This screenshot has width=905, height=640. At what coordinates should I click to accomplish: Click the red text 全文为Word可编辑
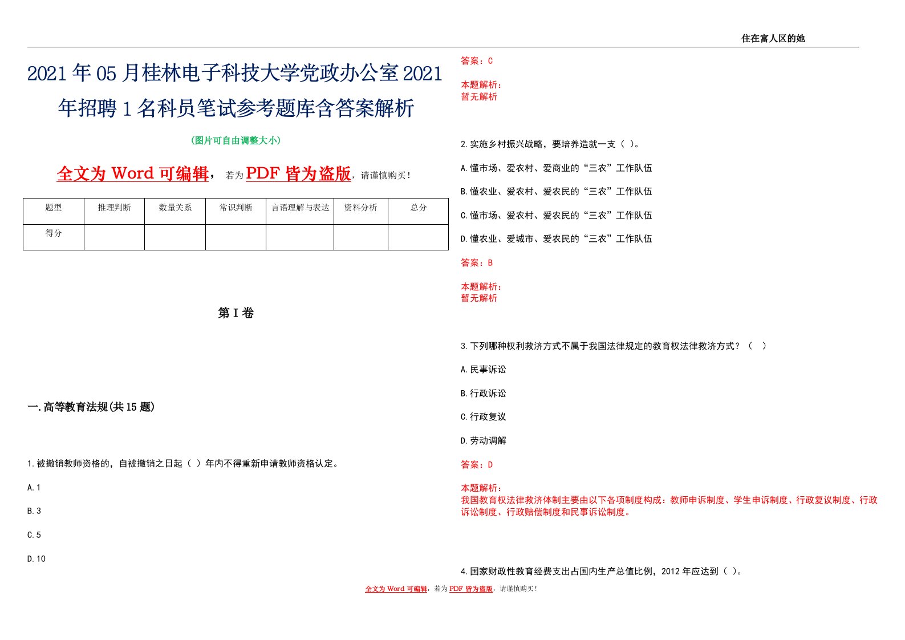133,173
